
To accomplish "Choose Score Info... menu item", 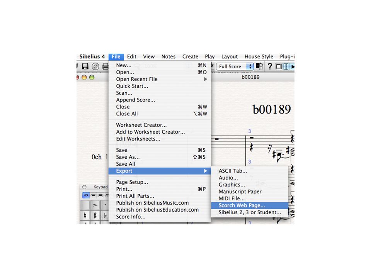I will pos(160,217).
